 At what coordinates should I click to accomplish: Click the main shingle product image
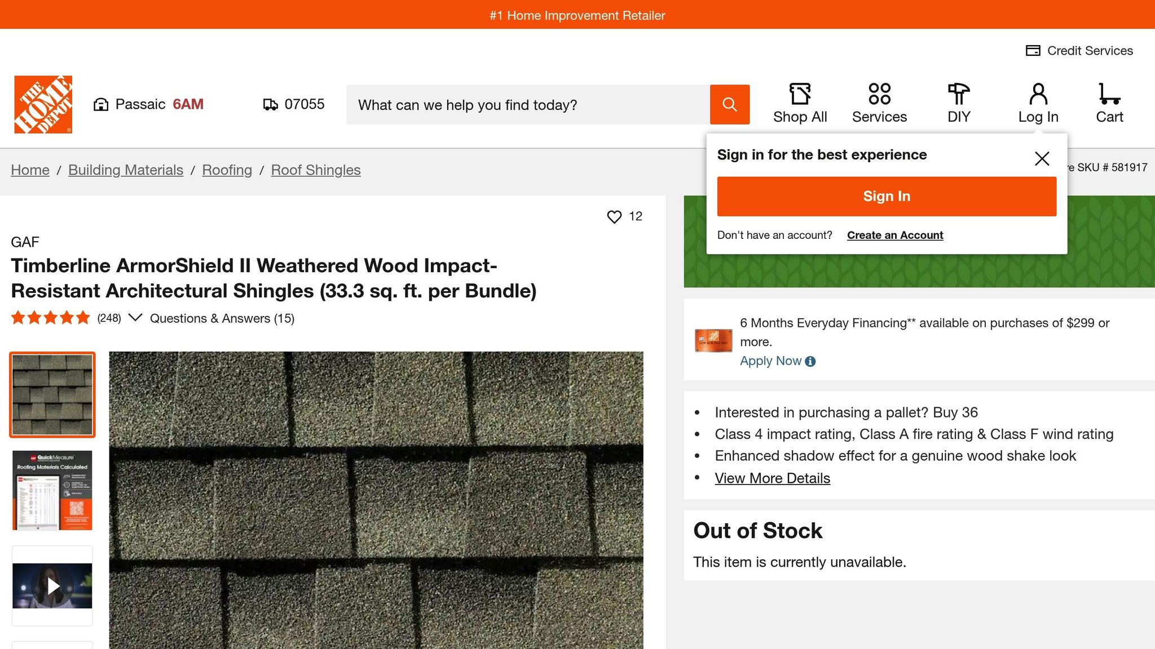pos(376,500)
